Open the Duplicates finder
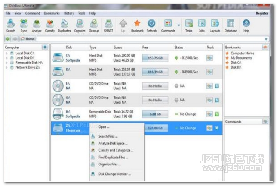 point(64,26)
